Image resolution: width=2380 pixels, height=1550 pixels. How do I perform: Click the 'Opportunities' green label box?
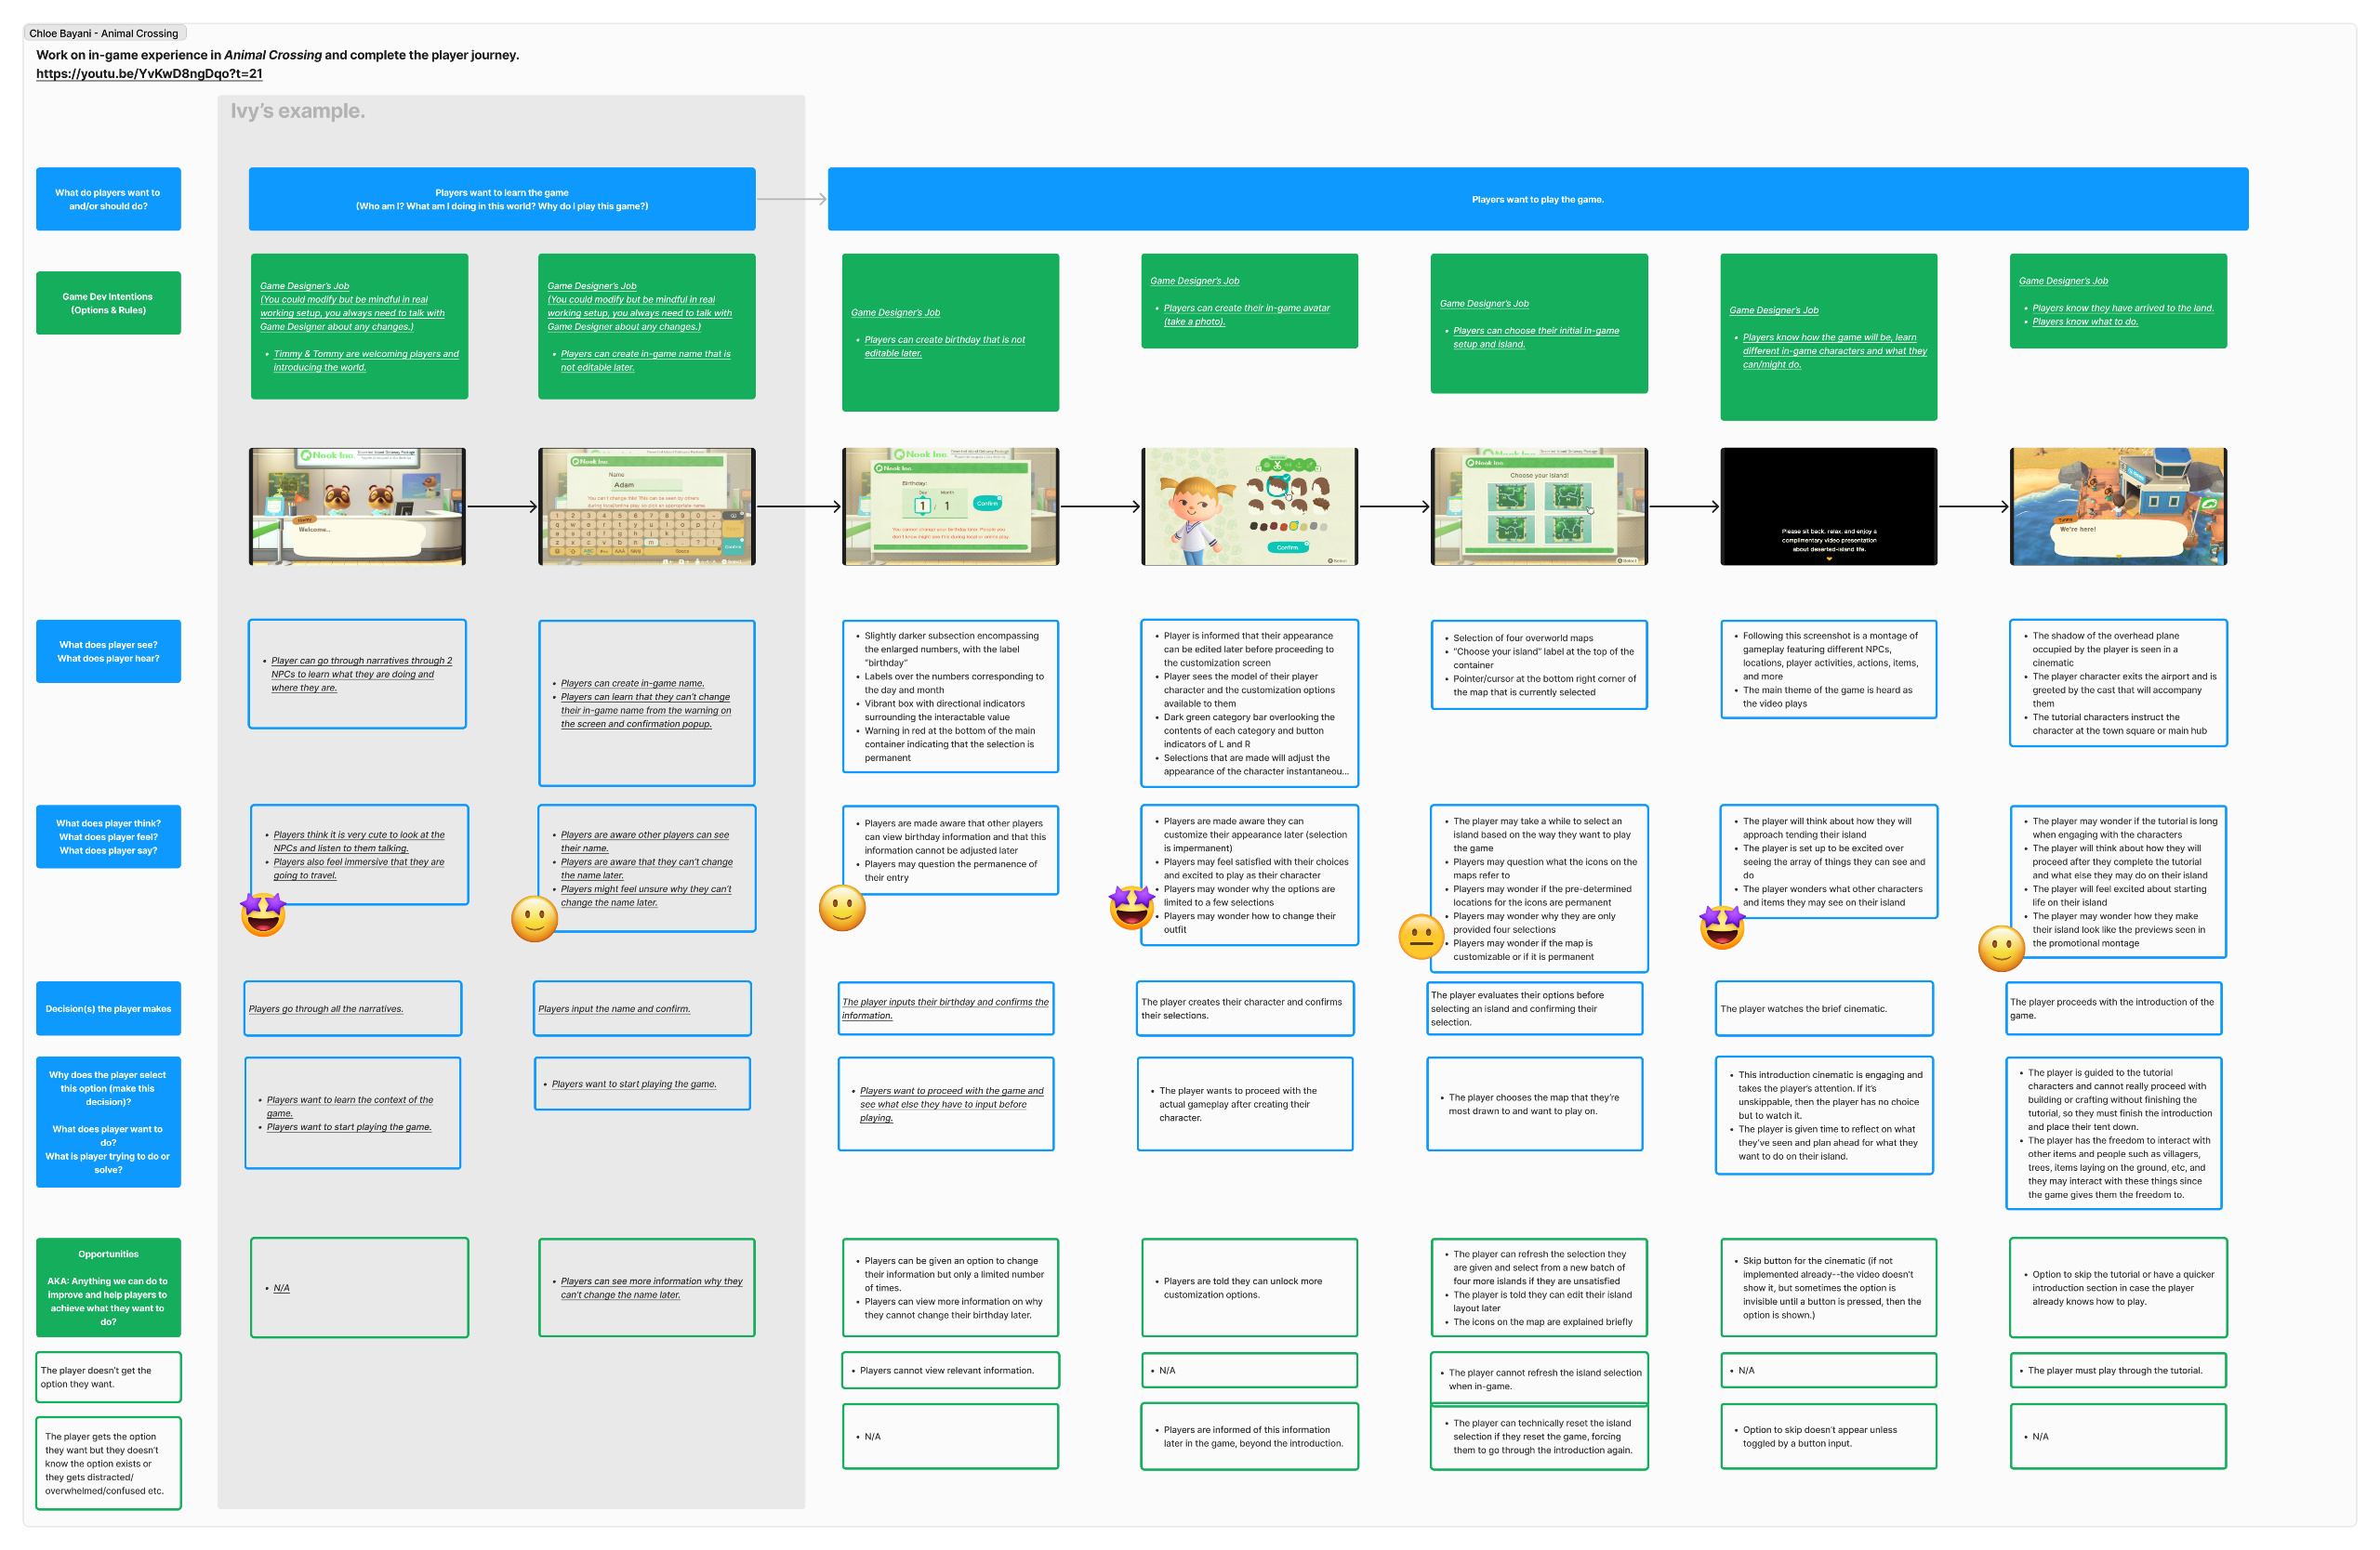click(108, 1287)
